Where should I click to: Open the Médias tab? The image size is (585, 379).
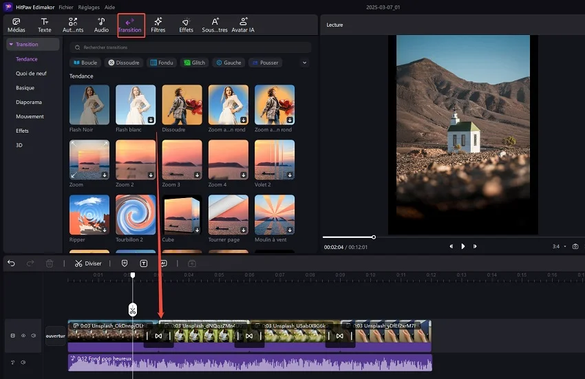[x=16, y=25]
